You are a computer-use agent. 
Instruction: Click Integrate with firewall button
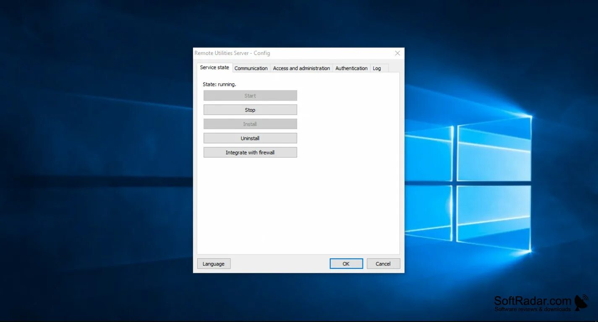tap(250, 153)
